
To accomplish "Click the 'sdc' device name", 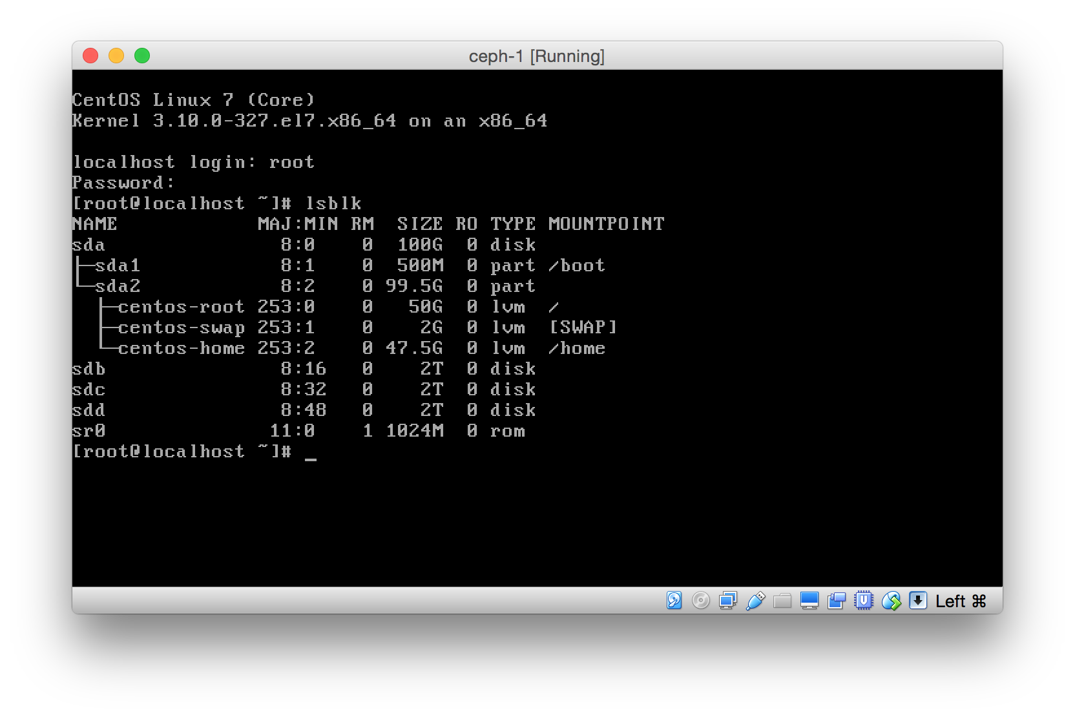I will click(x=89, y=390).
